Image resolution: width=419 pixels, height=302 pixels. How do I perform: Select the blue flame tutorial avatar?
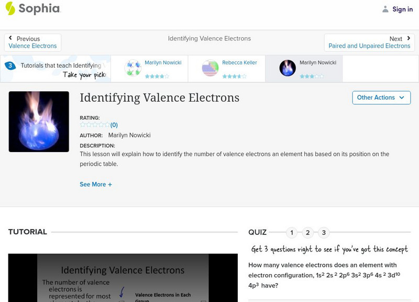[x=288, y=68]
